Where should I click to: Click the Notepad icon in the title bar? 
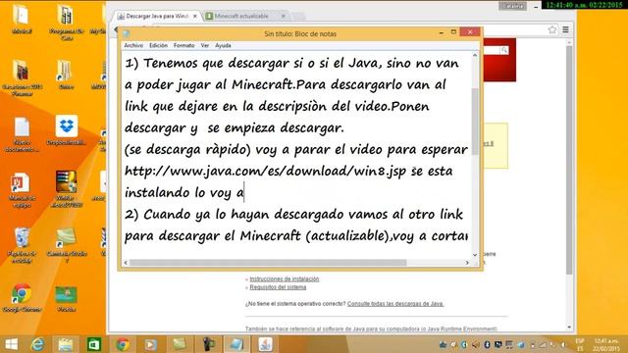(127, 33)
